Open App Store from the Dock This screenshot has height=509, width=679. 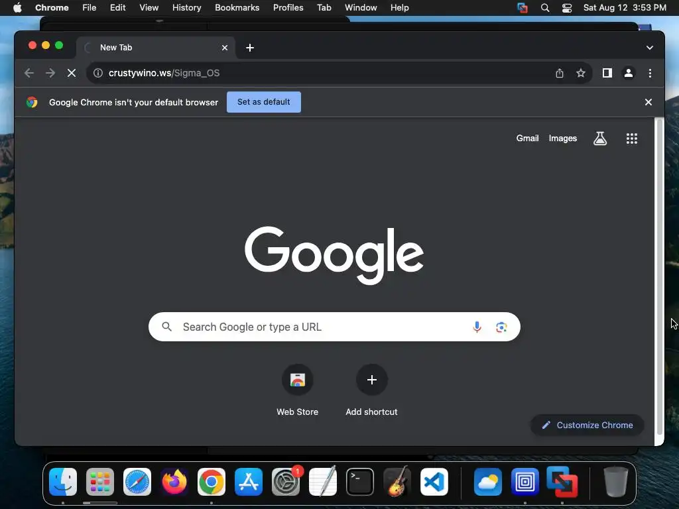pyautogui.click(x=249, y=482)
